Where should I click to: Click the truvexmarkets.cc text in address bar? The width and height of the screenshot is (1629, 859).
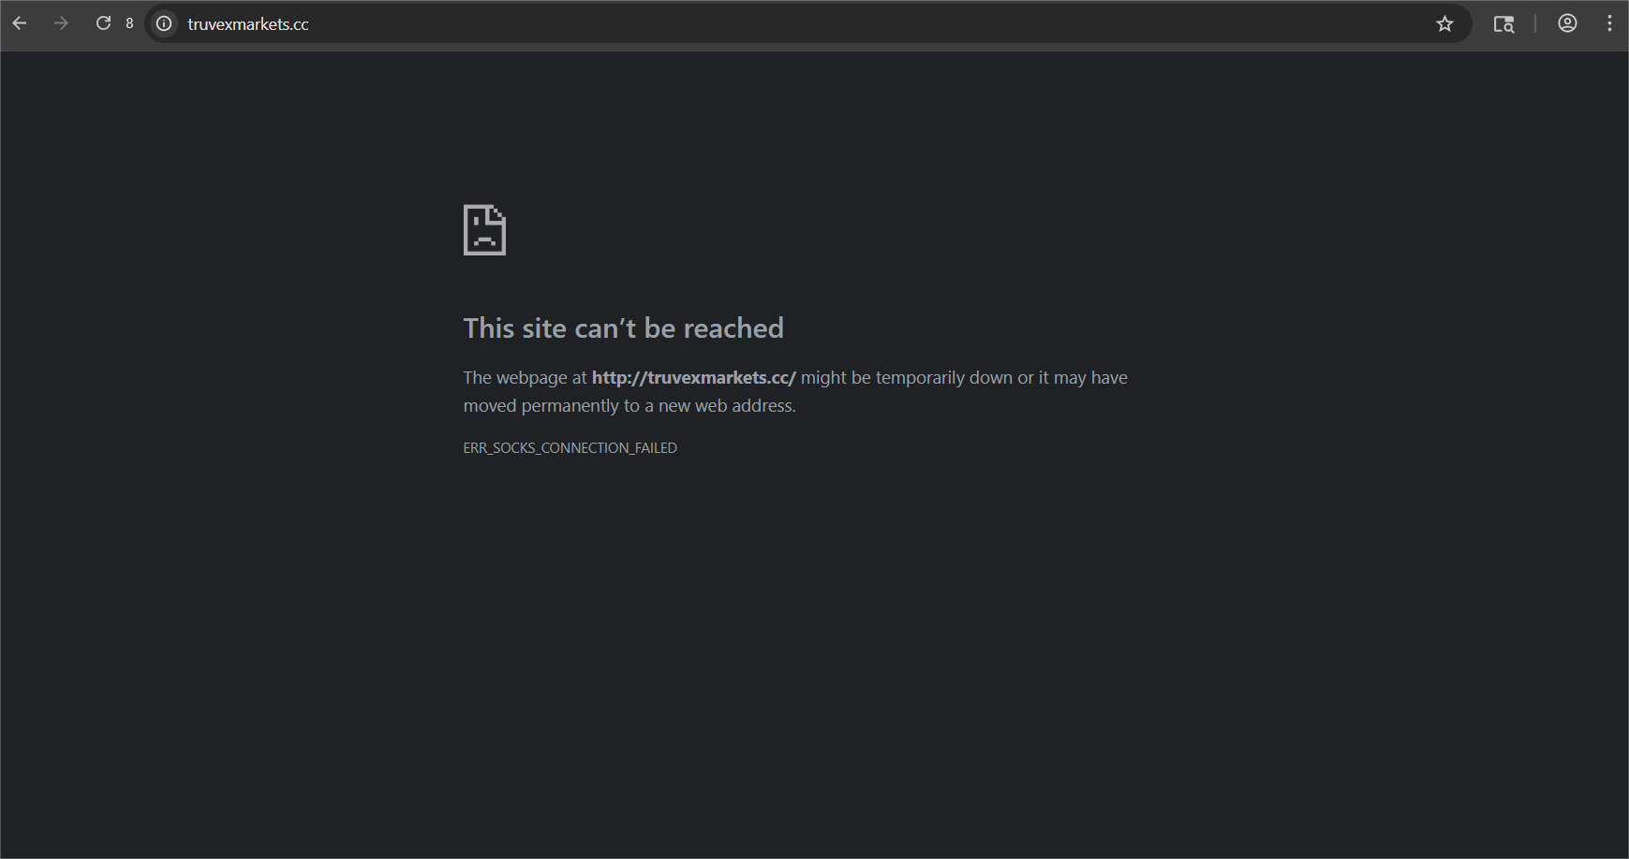(x=248, y=24)
